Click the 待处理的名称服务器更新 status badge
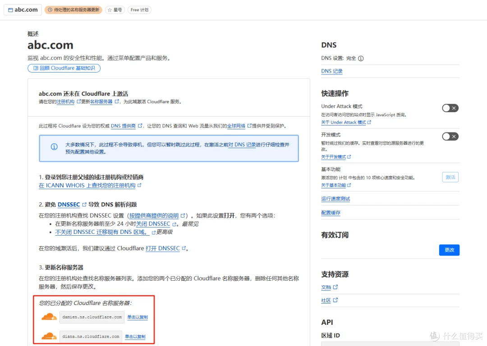Image resolution: width=487 pixels, height=346 pixels. 73,10
